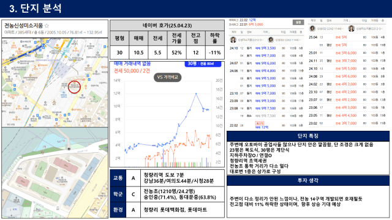Click the 투자 생각 section header
The height and width of the screenshot is (220, 392).
click(x=308, y=180)
